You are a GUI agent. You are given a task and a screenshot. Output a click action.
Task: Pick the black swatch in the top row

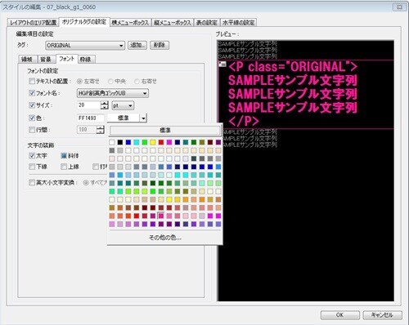click(120, 142)
